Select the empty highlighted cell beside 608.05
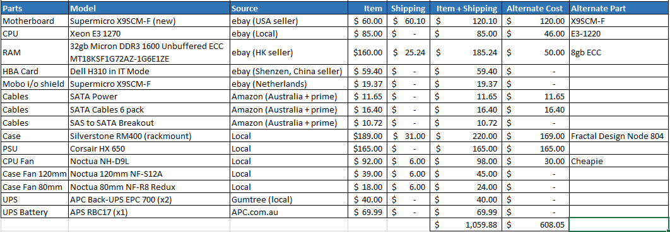This screenshot has width=670, height=232. click(618, 225)
